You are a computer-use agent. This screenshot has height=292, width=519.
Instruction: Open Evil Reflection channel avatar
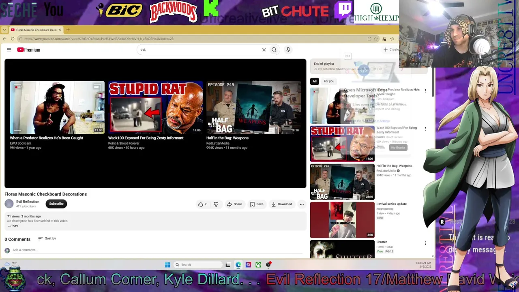9,204
